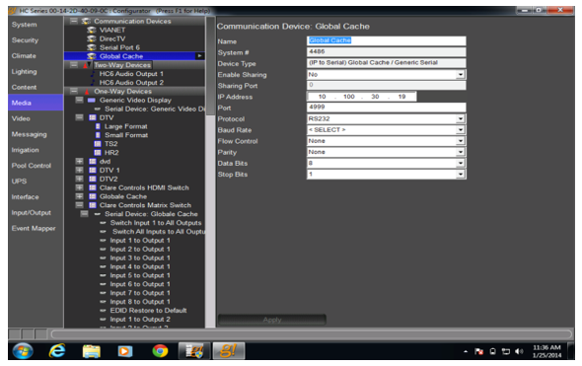Open the Stop Bits dropdown
Screen dimensions: 582x366
(x=461, y=174)
